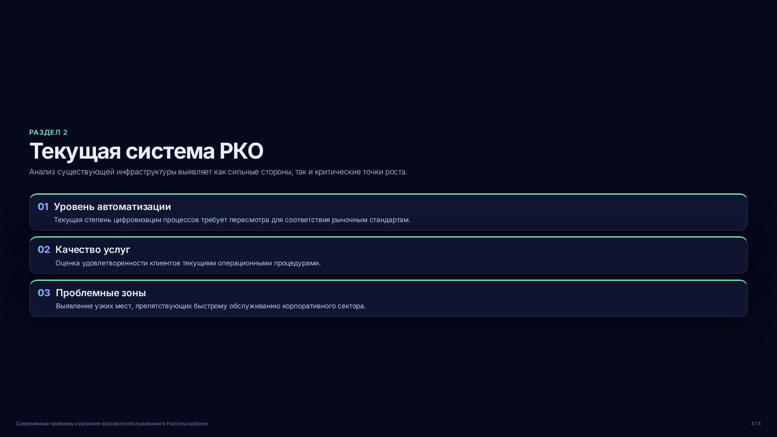
Task: Click Россельхозбанке in the footer
Action: 187,424
